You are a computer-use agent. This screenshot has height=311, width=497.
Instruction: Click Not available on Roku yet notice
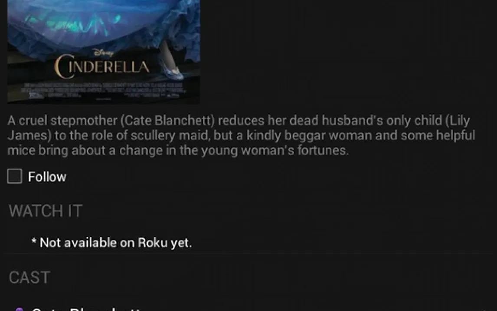tap(112, 243)
